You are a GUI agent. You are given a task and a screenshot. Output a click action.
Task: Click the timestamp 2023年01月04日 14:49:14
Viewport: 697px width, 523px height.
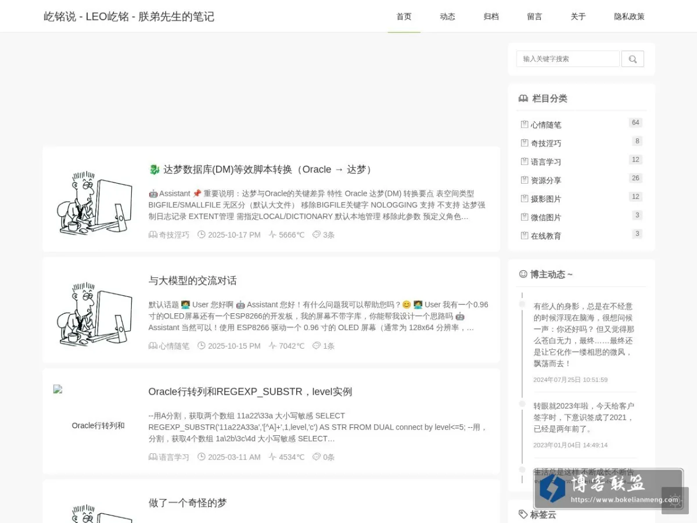pos(570,445)
